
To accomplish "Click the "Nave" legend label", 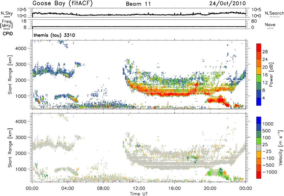I will 270,24.
